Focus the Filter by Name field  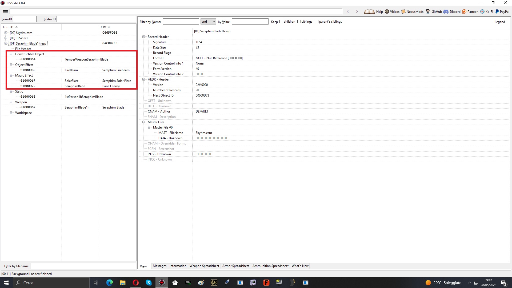coord(181,22)
